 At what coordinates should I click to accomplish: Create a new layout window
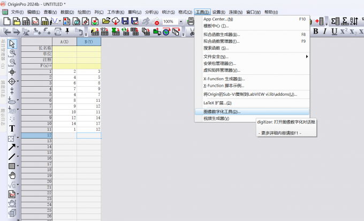[66, 21]
